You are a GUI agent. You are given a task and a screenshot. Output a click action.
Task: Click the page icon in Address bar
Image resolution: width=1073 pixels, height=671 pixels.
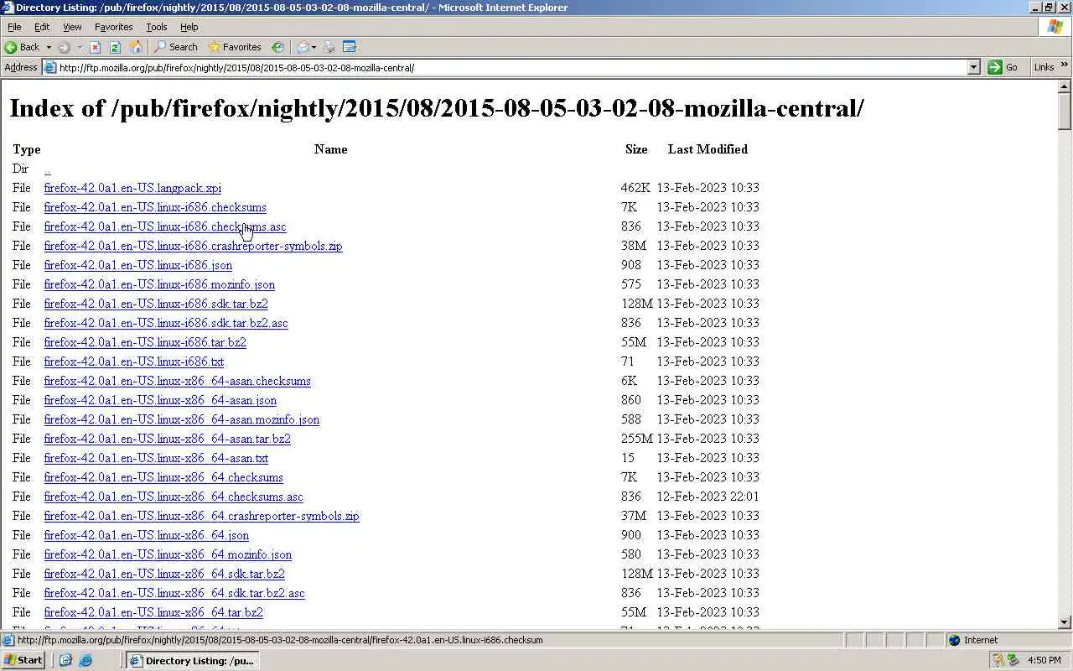[50, 67]
